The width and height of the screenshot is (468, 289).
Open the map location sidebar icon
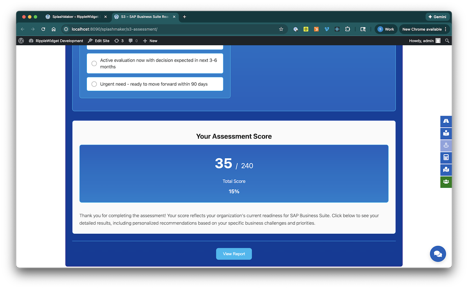446,170
